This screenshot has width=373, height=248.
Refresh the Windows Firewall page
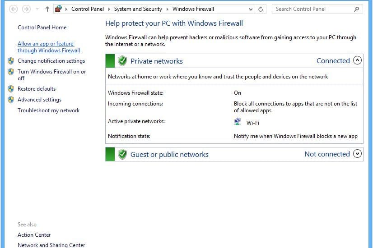(261, 9)
